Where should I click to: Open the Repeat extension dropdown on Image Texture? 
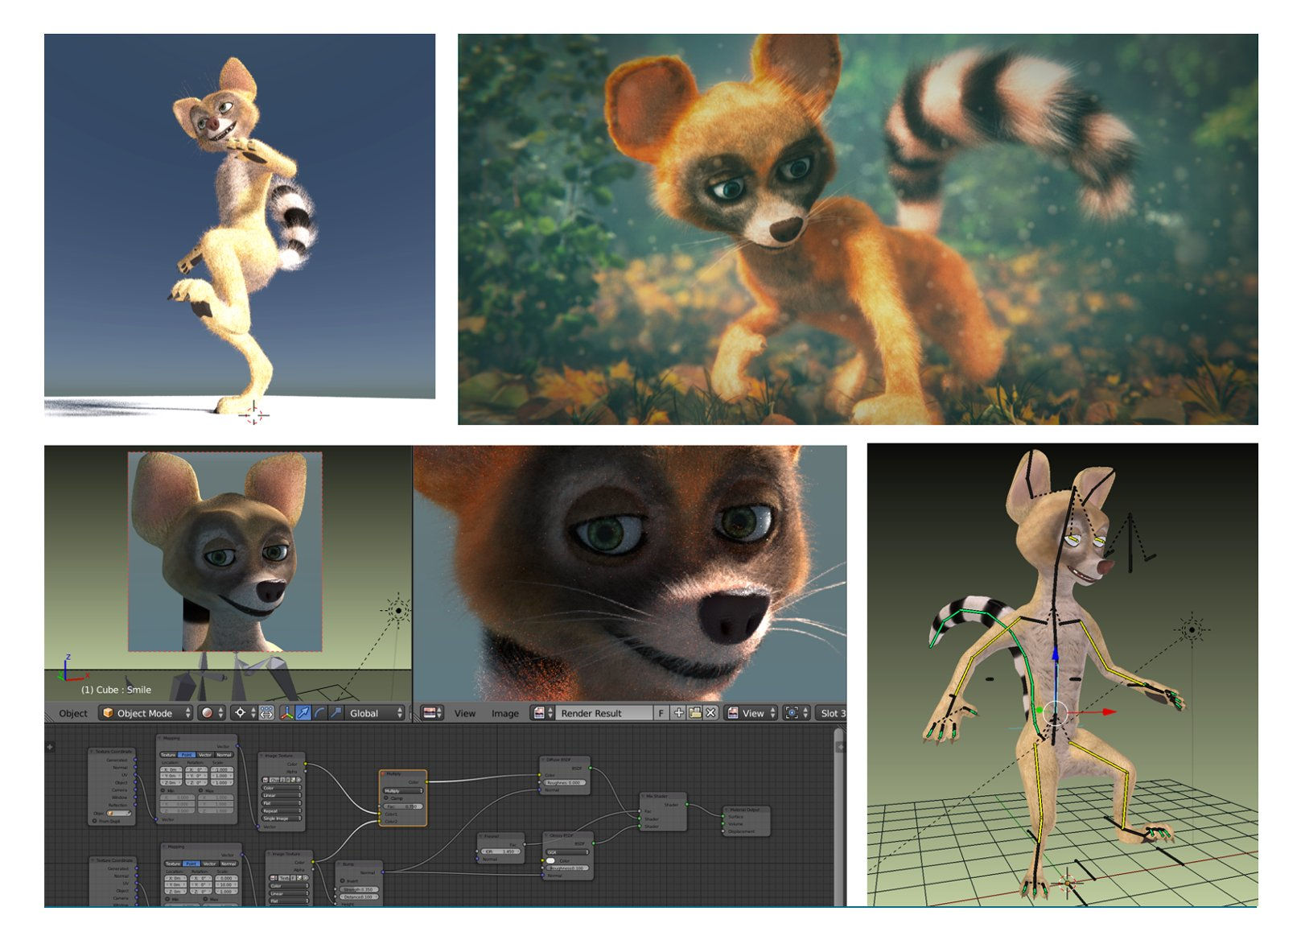point(282,810)
